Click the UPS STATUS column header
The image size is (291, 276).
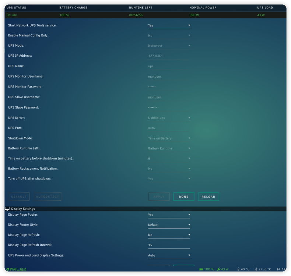click(x=16, y=8)
